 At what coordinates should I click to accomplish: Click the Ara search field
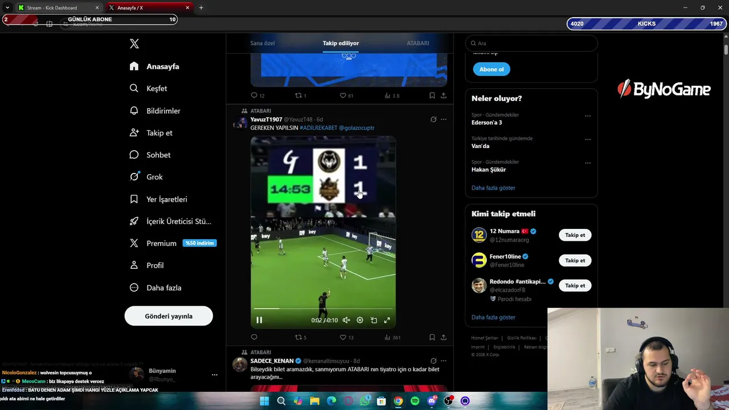click(531, 43)
